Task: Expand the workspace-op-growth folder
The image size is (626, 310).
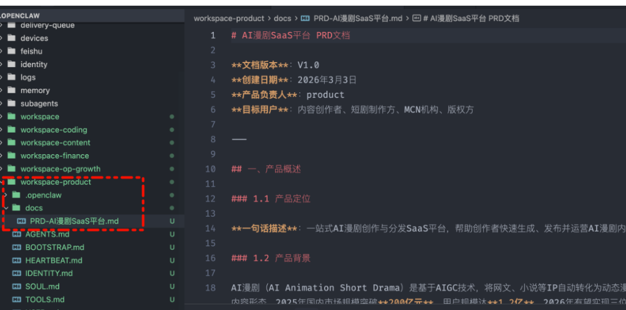Action: [x=60, y=169]
